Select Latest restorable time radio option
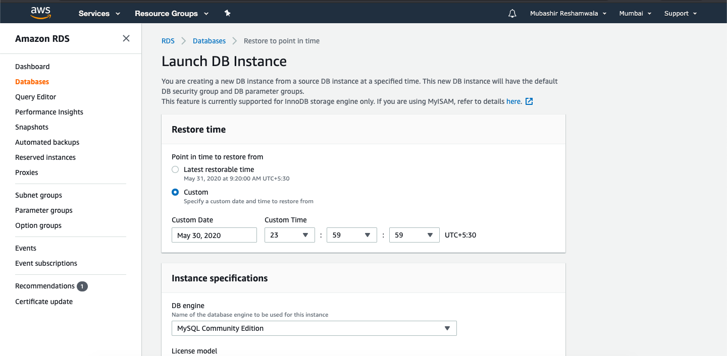Image resolution: width=727 pixels, height=356 pixels. (175, 169)
